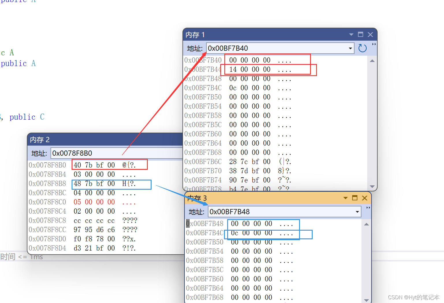Screen dimensions: 444x303
Task: Click the toolbar overflow chevron in Memory 3
Action: click(368, 208)
